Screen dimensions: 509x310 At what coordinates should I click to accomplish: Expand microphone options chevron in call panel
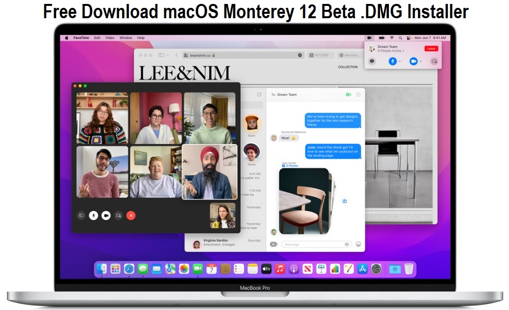coord(400,61)
